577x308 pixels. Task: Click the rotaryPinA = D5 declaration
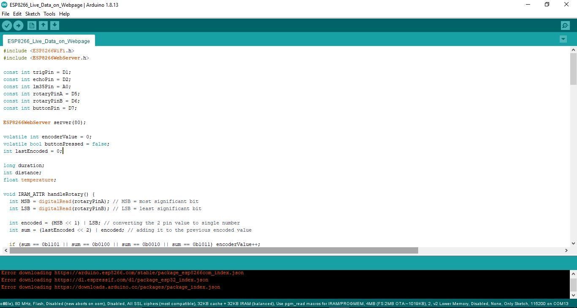tap(41, 94)
